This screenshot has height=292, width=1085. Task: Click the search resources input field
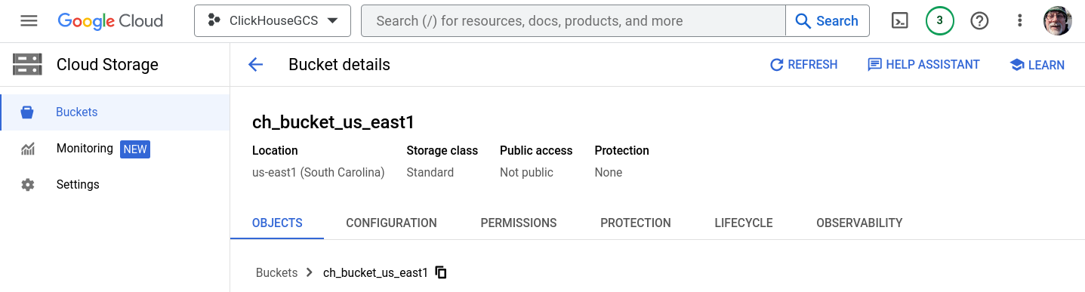click(x=574, y=21)
